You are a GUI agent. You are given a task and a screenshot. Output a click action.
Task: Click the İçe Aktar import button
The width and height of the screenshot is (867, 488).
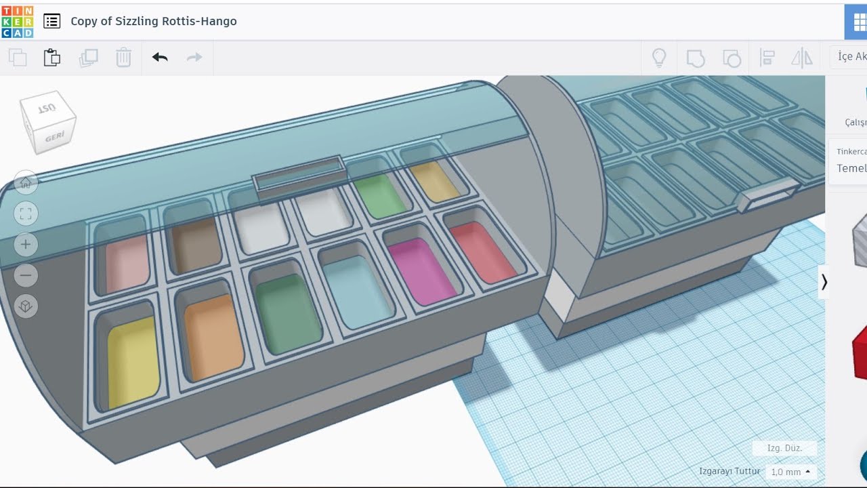(849, 57)
